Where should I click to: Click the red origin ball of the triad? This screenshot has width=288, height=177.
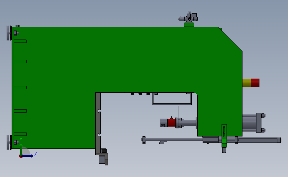21,156
